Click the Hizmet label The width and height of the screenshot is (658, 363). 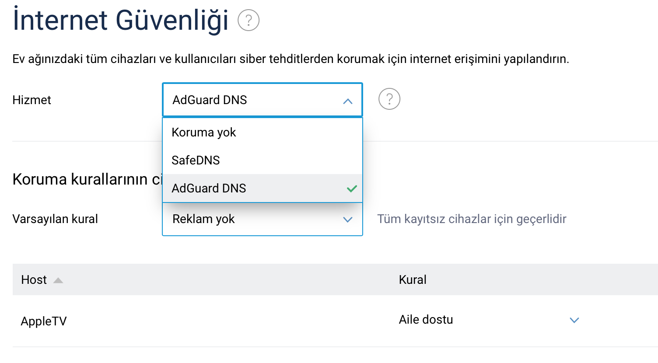coord(31,100)
